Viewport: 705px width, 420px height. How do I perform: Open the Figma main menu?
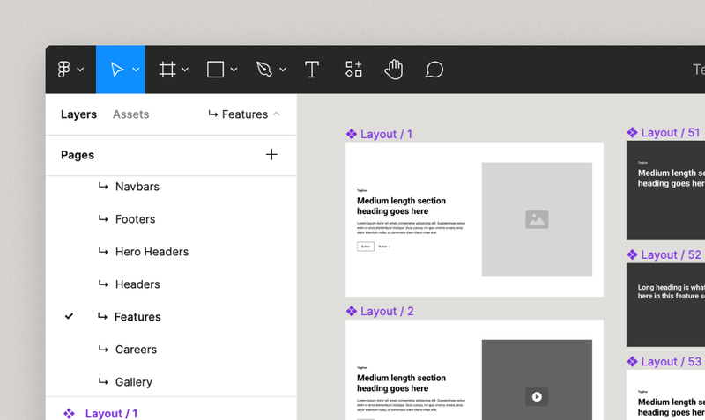pyautogui.click(x=63, y=70)
